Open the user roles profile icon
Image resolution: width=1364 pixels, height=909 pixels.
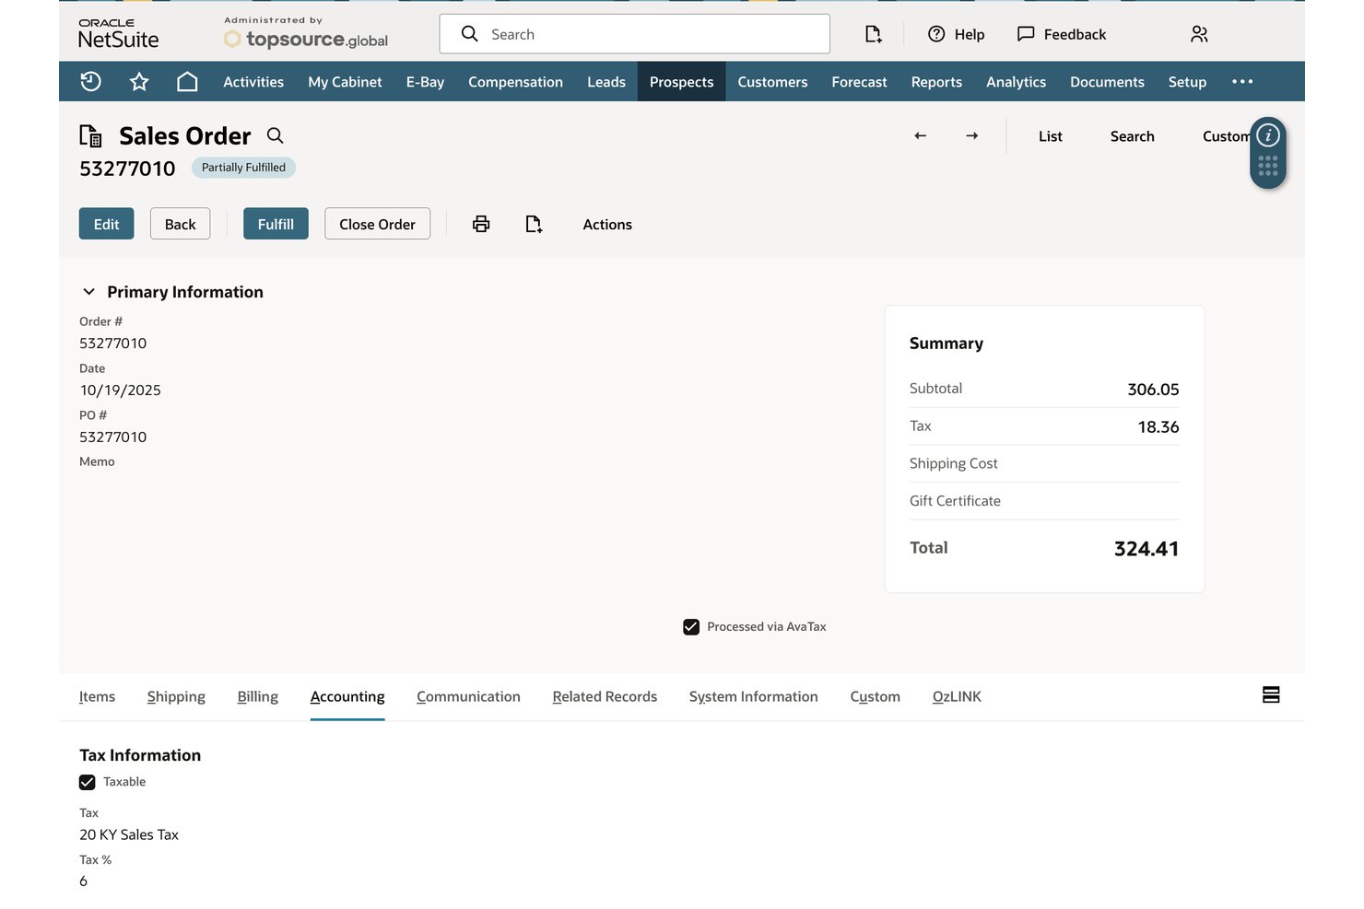(x=1199, y=34)
